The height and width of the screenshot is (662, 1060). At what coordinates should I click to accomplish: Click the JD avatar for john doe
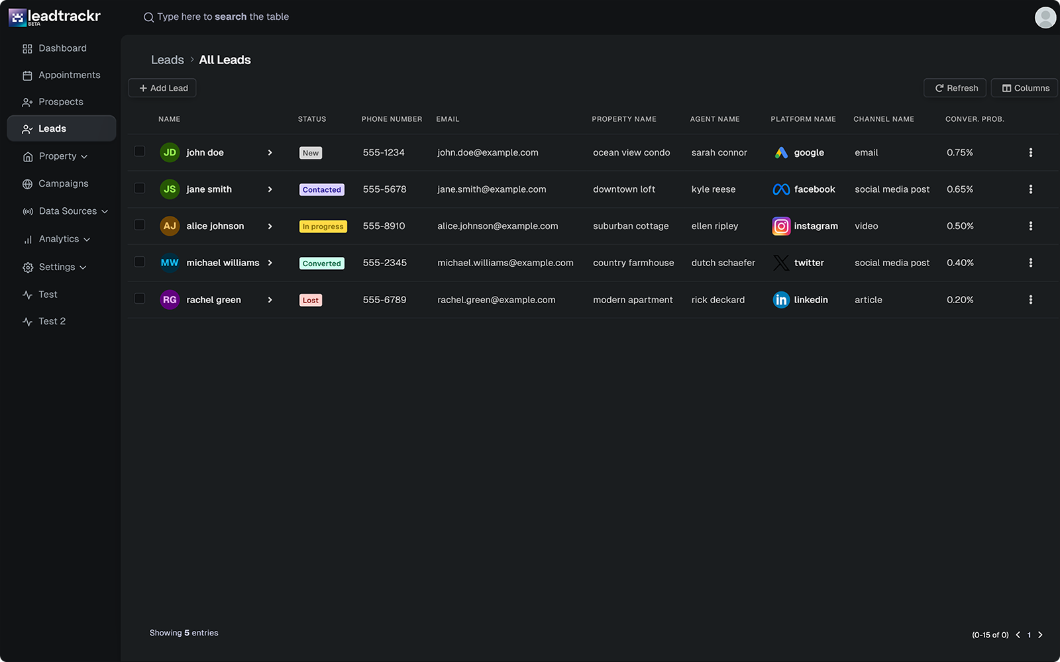(170, 152)
